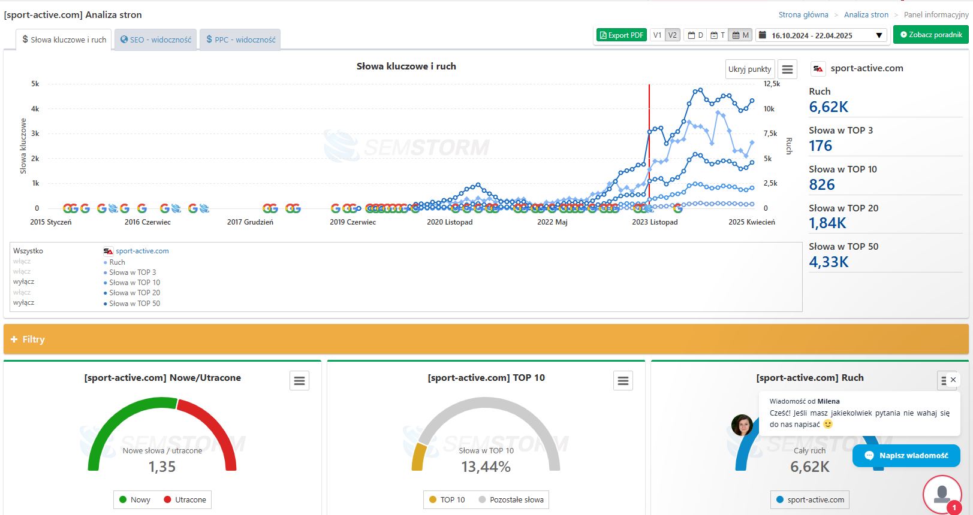Click the Ruch series label in legend
Screen dimensions: 973x515
(x=117, y=262)
